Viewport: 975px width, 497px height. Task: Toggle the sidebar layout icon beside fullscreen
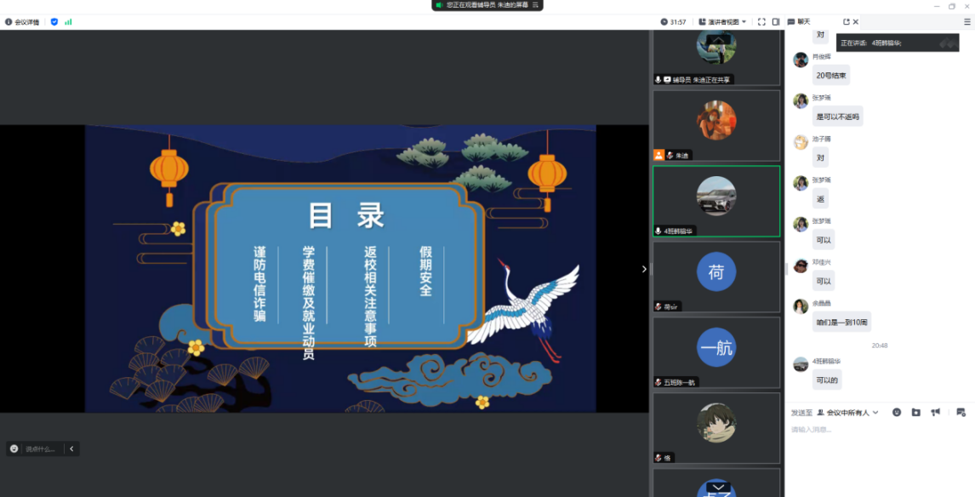776,22
